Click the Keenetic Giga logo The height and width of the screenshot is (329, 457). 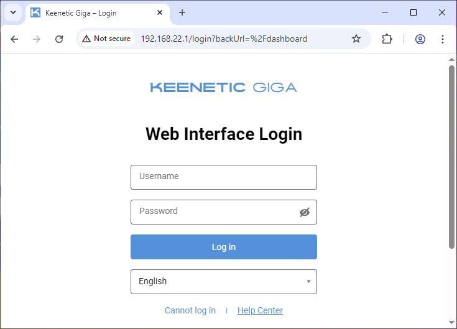[223, 88]
